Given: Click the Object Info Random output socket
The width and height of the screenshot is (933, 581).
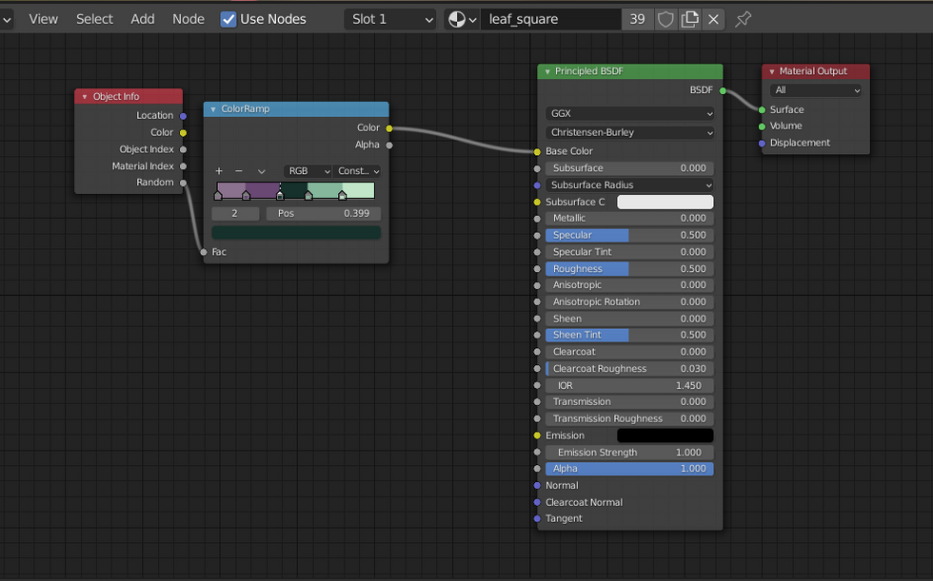Looking at the screenshot, I should coord(183,183).
